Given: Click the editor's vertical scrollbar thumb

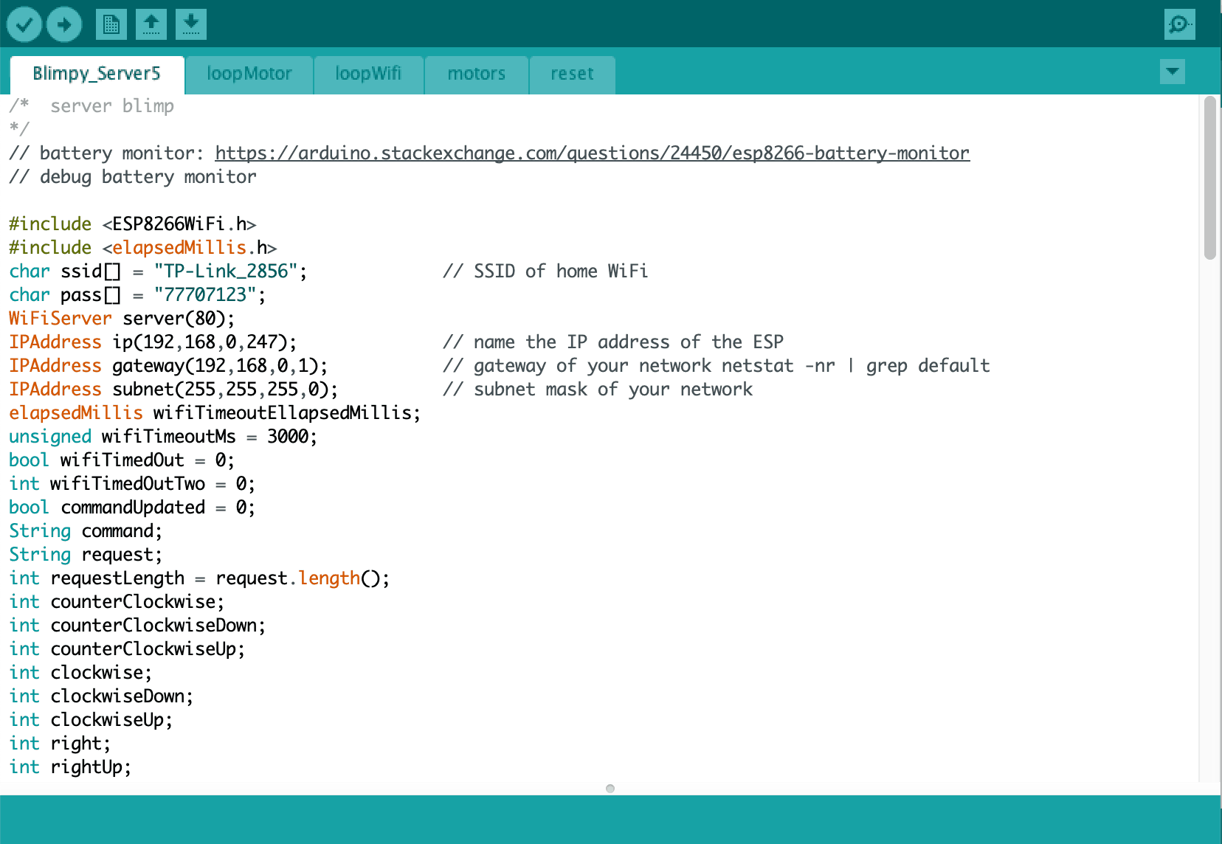Looking at the screenshot, I should pyautogui.click(x=1209, y=177).
